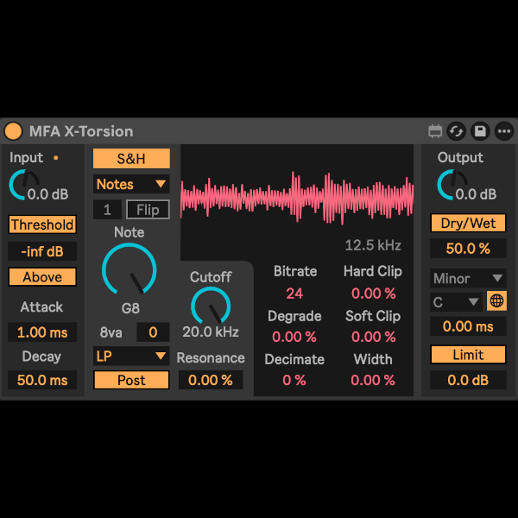Image resolution: width=518 pixels, height=518 pixels.
Task: Click the hot-swap preset arrows icon
Action: [x=457, y=131]
